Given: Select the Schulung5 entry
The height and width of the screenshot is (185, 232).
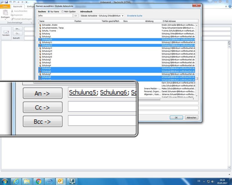Looking at the screenshot, I should [117, 69].
